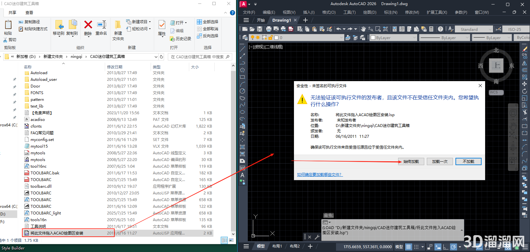
Task: Expand the undo history dropdown arrow
Action: pos(344,29)
